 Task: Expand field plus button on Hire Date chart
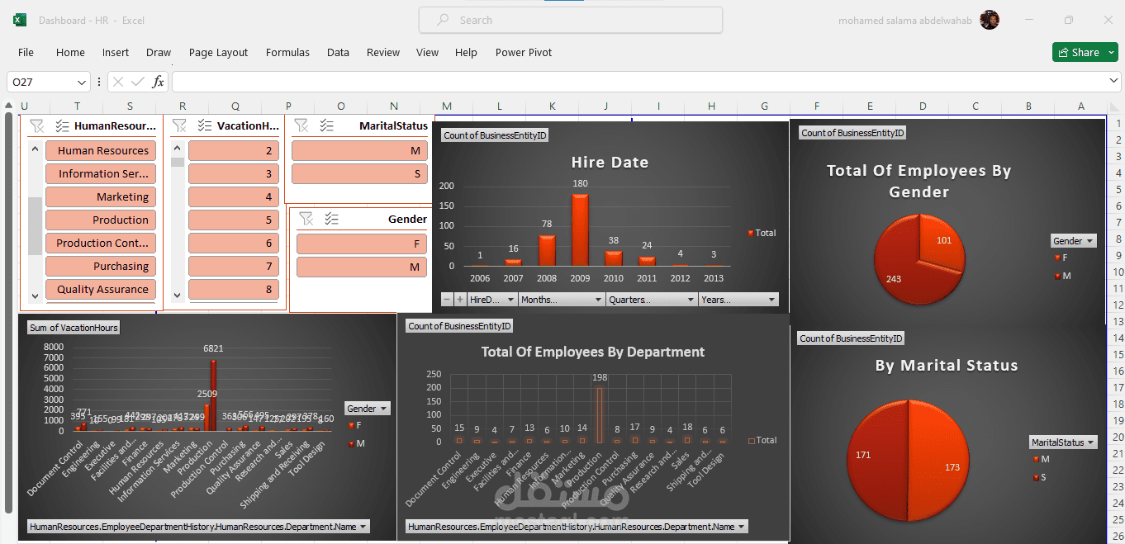pos(459,300)
